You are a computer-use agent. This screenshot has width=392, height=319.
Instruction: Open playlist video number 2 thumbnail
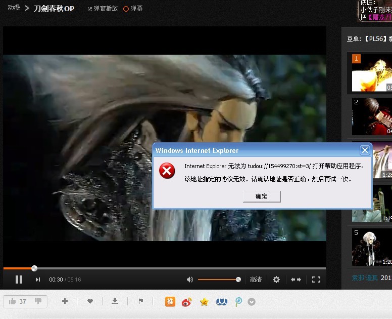coord(372,116)
